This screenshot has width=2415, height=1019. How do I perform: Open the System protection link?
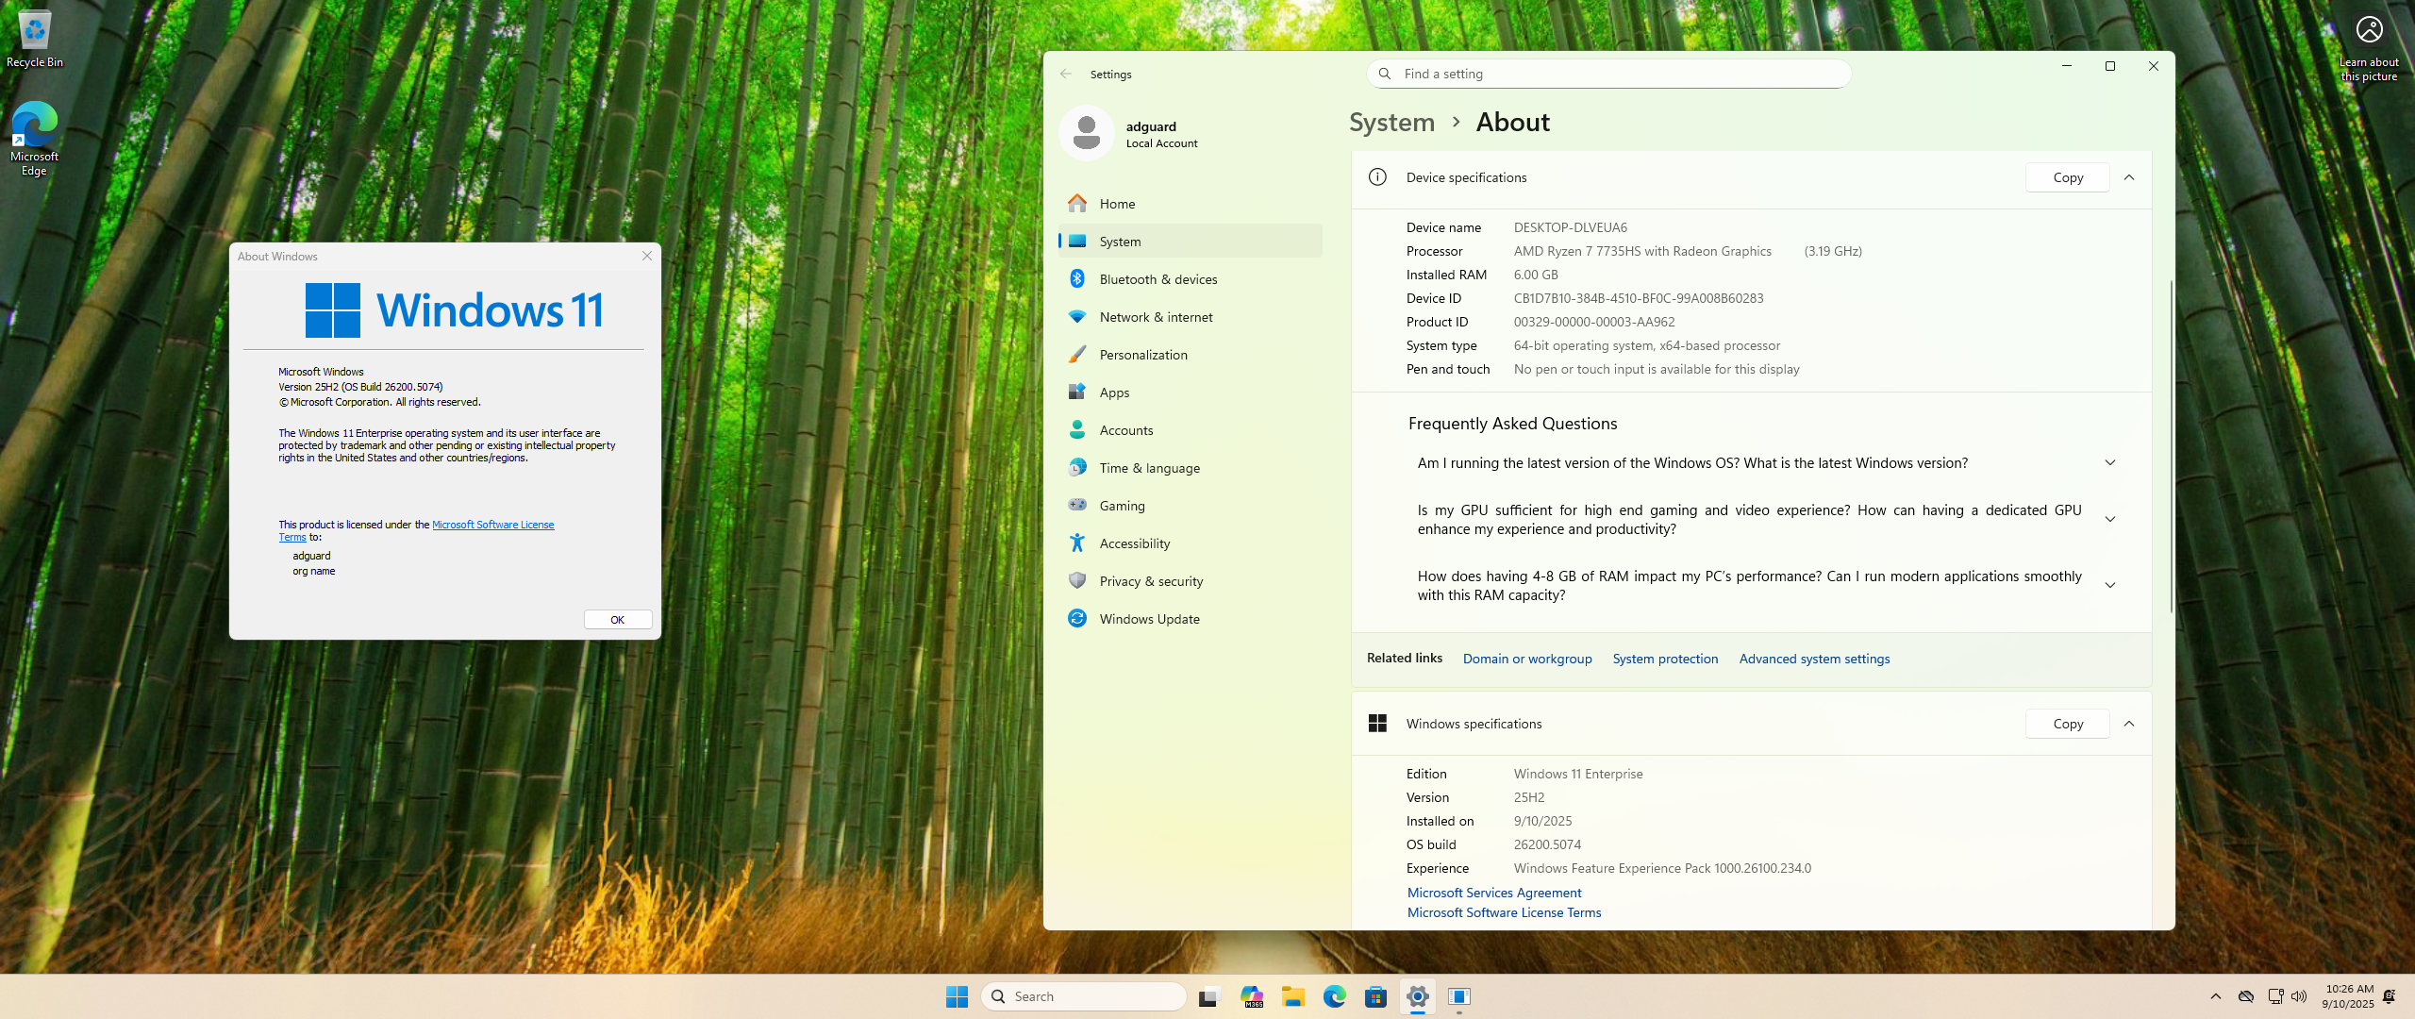pos(1665,659)
